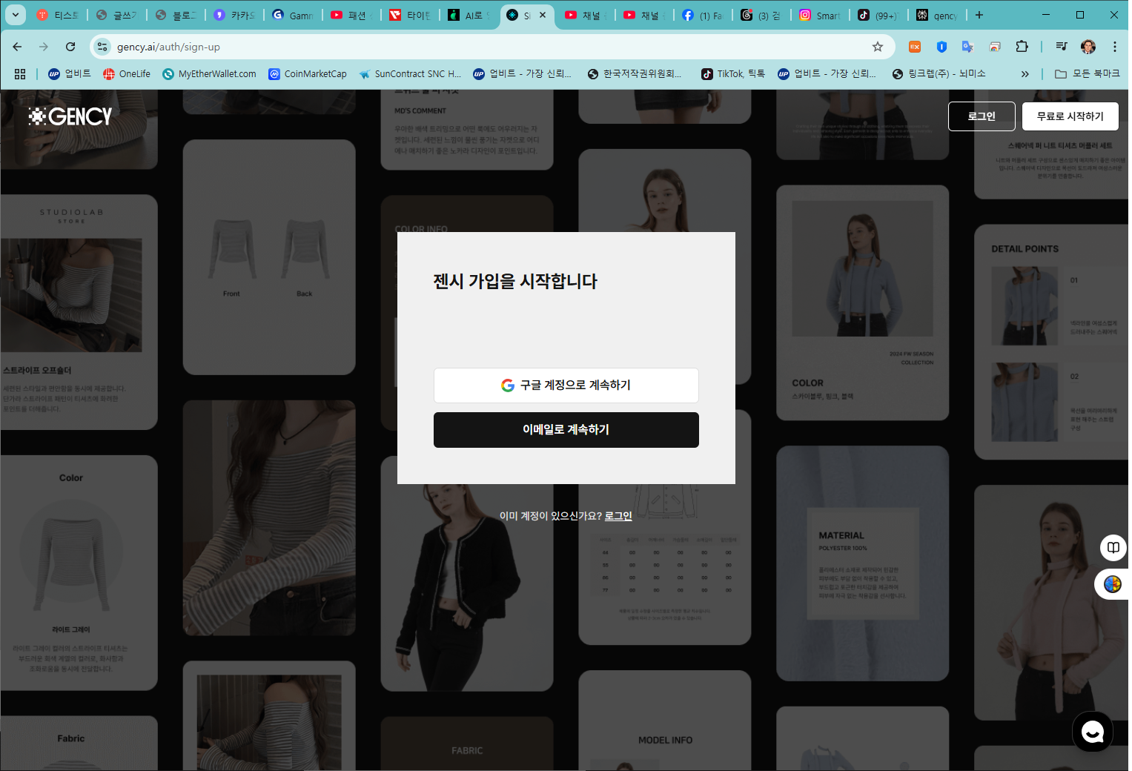The image size is (1132, 771).
Task: Switch to the AI로 tab
Action: [470, 15]
